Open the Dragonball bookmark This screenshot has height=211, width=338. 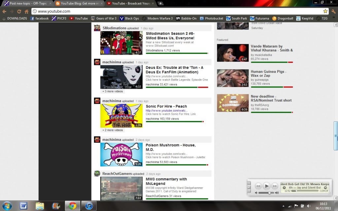283,18
